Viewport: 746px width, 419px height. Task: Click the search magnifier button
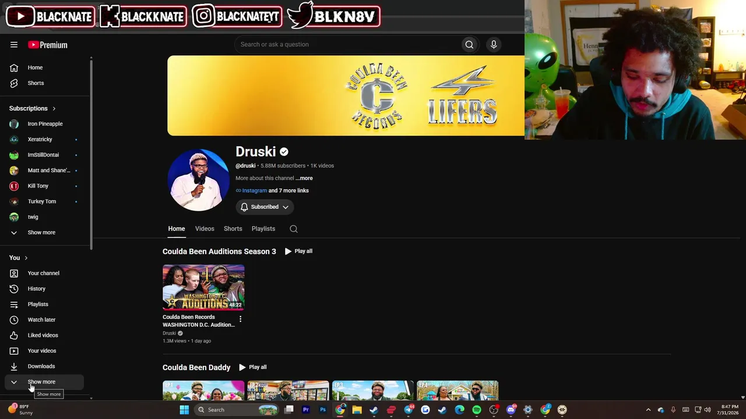click(469, 44)
